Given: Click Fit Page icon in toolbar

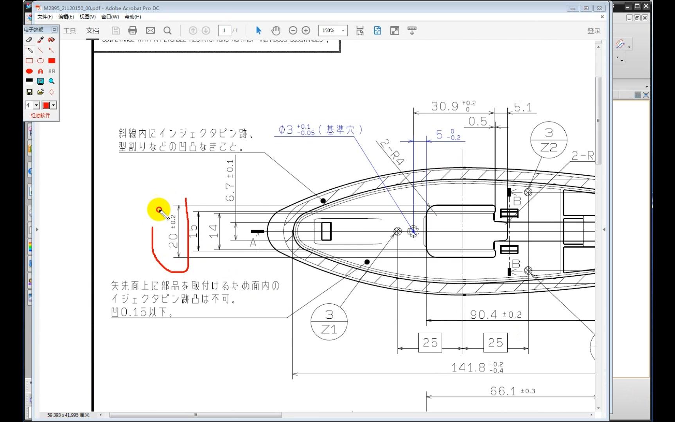Looking at the screenshot, I should 377,31.
